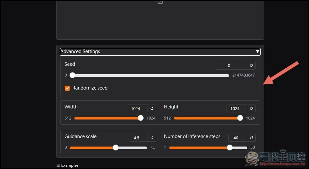Viewport: 309px width, 169px height.
Task: Click the Width label
Action: 71,107
